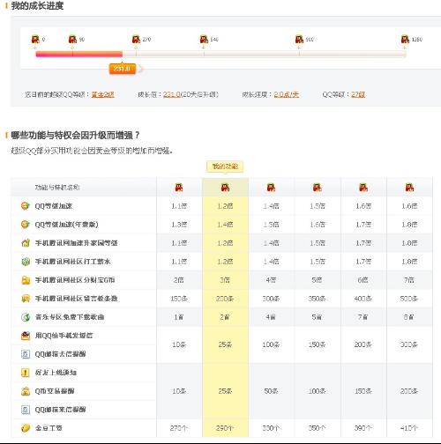Click the icon beside Q币交易提醒
Screen dimensions: 441x444
[x=26, y=391]
